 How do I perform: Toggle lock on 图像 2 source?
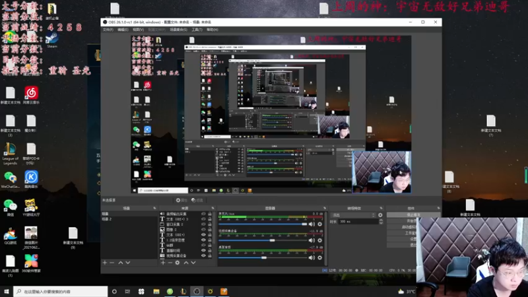click(x=210, y=229)
